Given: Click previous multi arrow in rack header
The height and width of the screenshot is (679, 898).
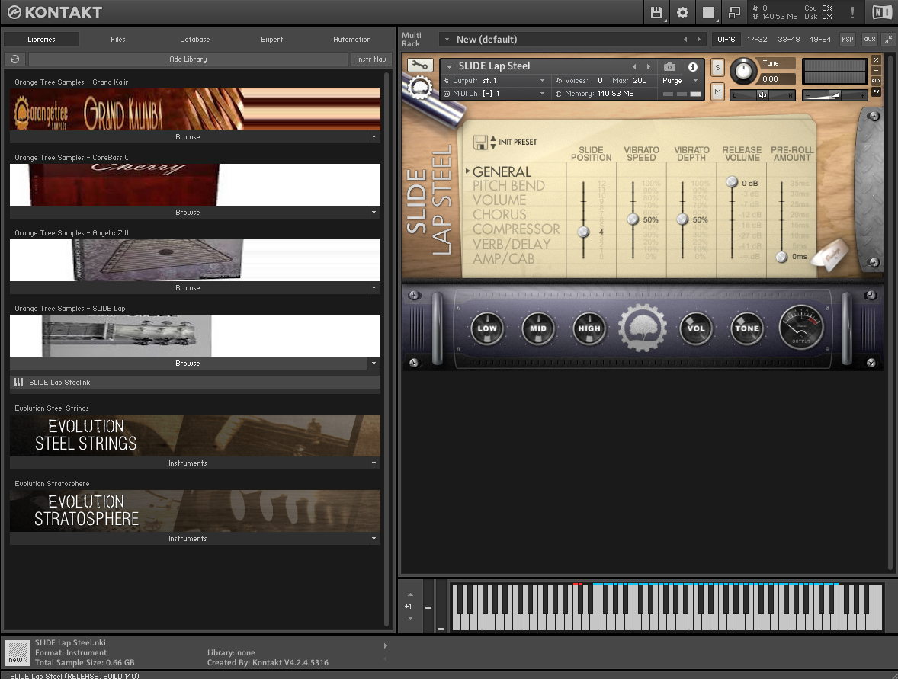Looking at the screenshot, I should click(685, 40).
